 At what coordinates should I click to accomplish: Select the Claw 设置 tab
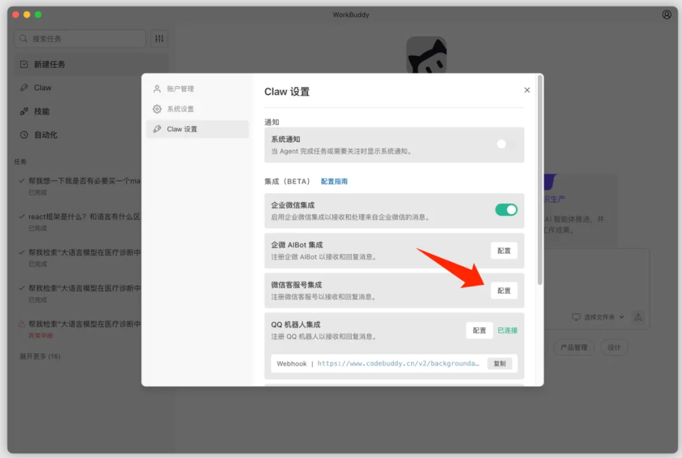[197, 129]
